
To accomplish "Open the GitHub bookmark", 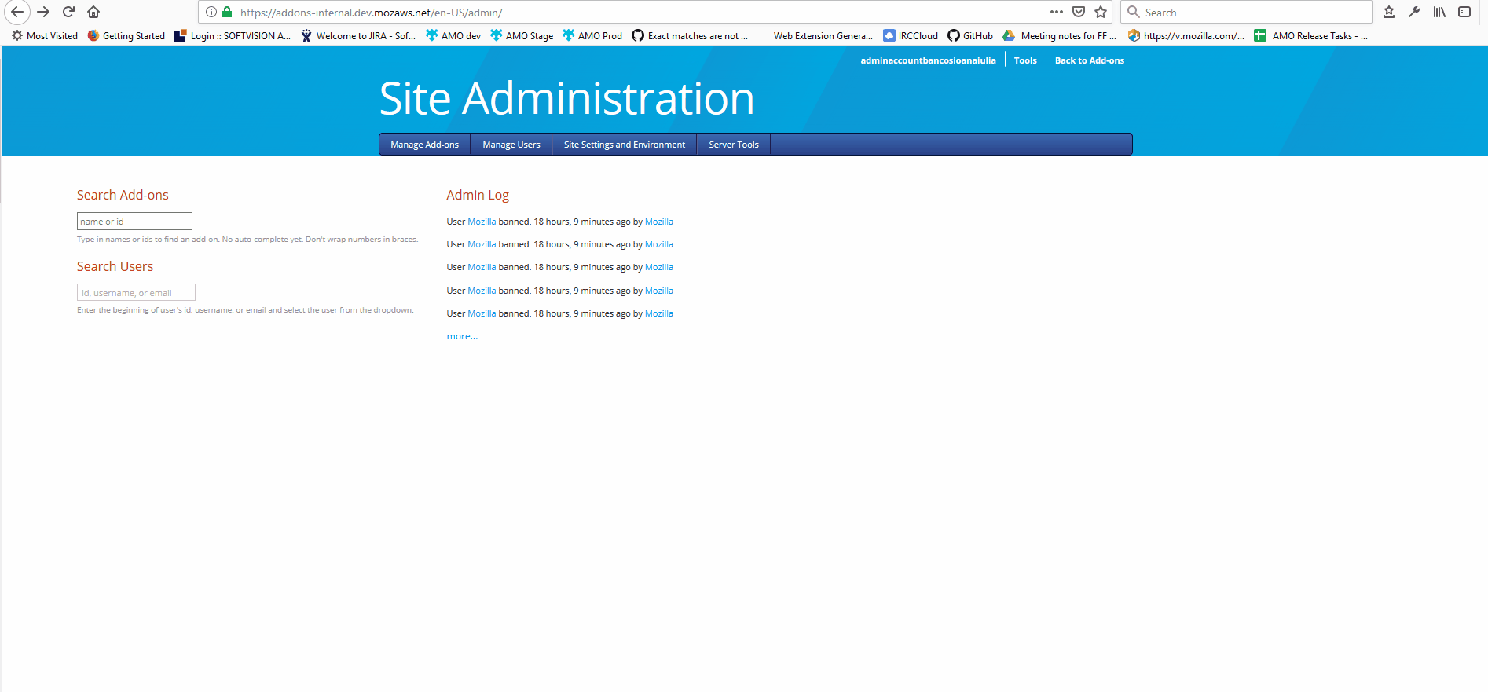I will coord(970,35).
